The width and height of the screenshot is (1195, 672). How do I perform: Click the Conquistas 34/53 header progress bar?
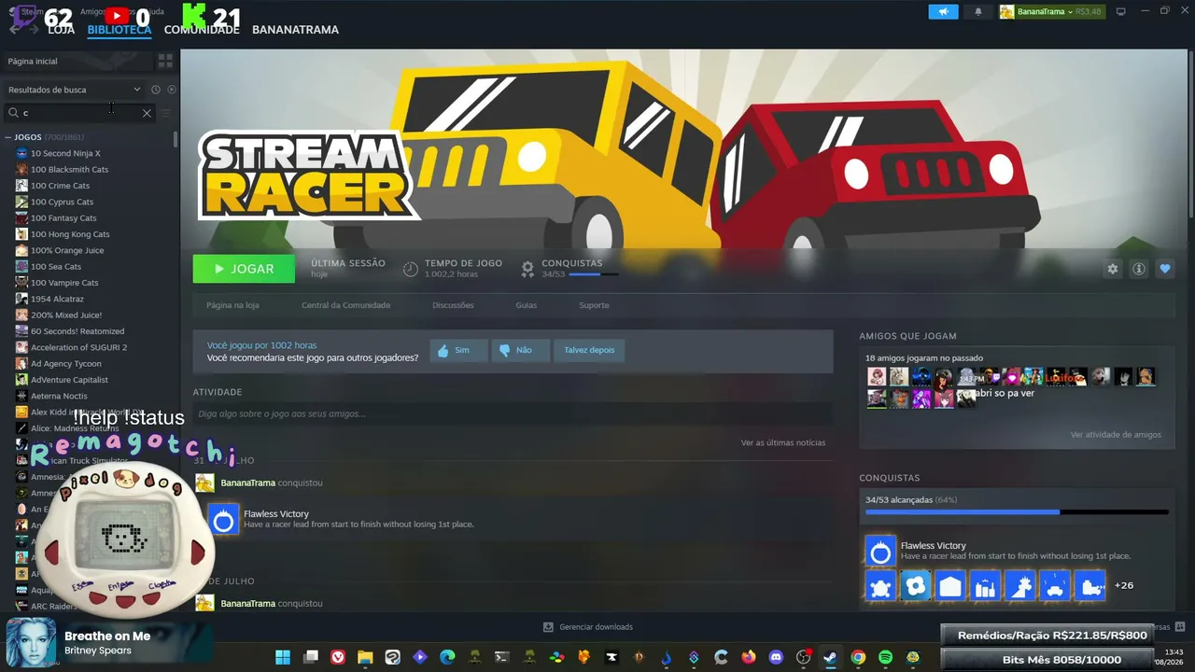click(x=593, y=274)
